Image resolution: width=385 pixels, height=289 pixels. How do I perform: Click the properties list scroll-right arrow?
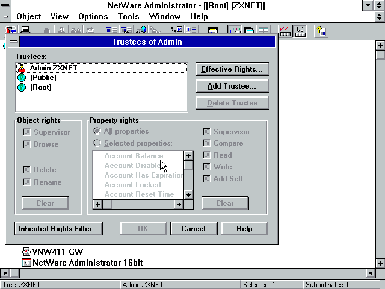[179, 205]
